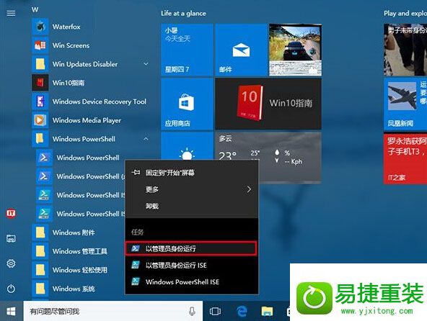Click the Waterfox app icon
Viewport: 427px width, 321px height.
(40, 27)
